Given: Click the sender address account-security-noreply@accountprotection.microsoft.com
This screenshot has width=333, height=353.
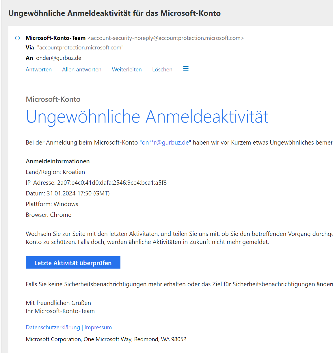Looking at the screenshot, I should pyautogui.click(x=166, y=38).
